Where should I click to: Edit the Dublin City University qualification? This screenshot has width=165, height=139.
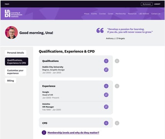coord(106,70)
